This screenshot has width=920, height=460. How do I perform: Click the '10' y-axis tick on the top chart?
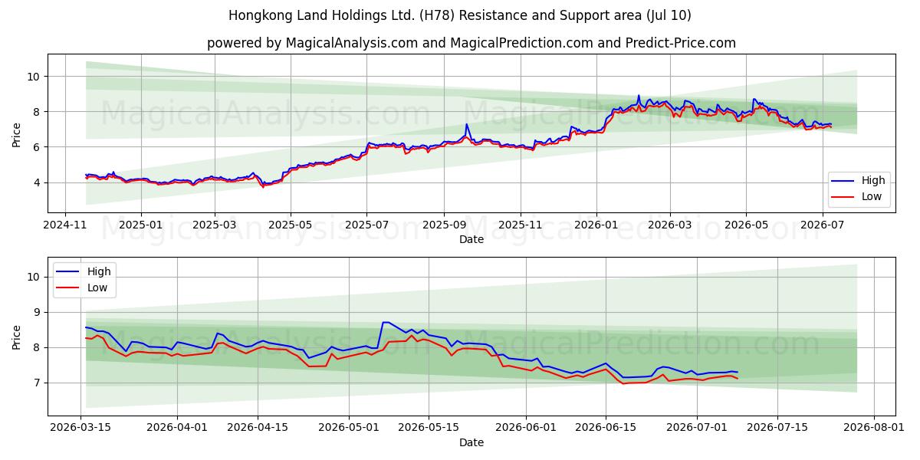click(34, 76)
